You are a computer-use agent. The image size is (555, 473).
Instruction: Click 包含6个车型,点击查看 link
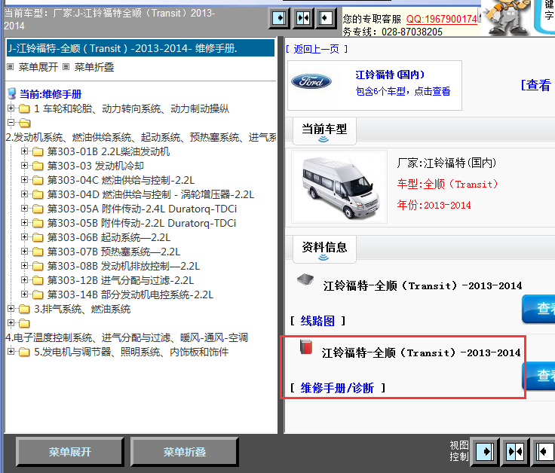[x=403, y=92]
